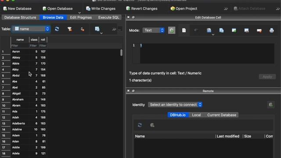Screen dimensions: 281x158
Task: Click the clear all filters funnel icon
Action: (x=69, y=29)
